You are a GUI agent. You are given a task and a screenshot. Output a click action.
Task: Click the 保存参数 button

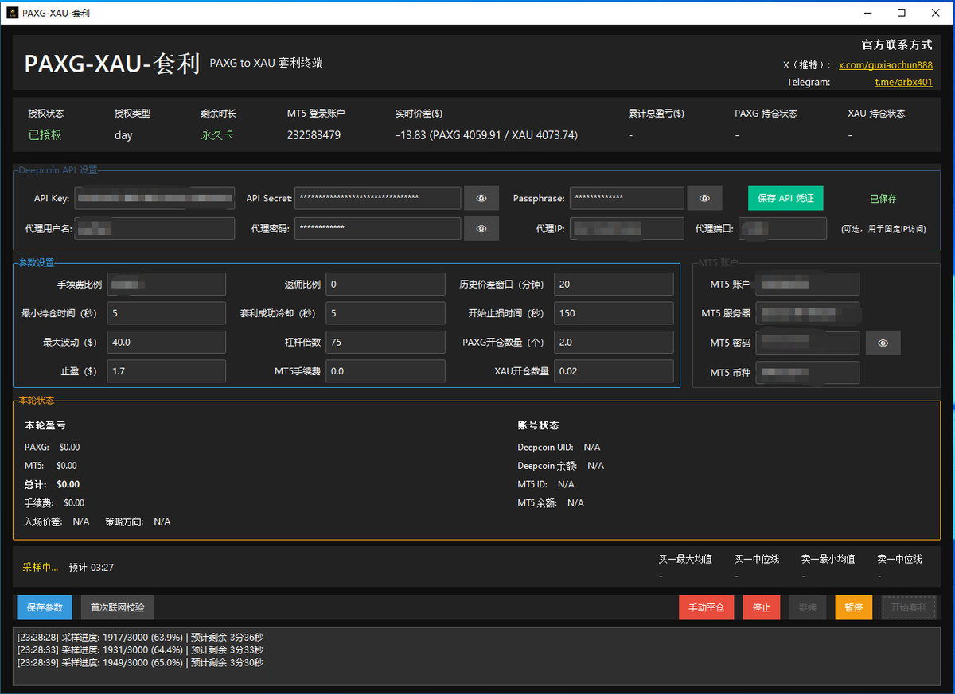[45, 607]
